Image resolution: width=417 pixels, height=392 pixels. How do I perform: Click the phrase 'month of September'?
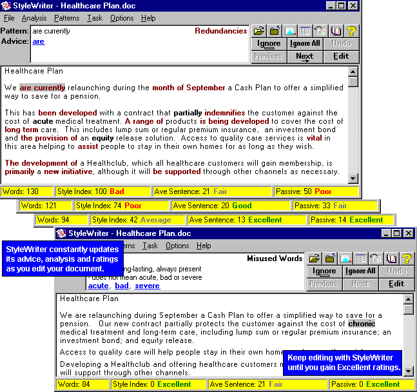point(189,88)
